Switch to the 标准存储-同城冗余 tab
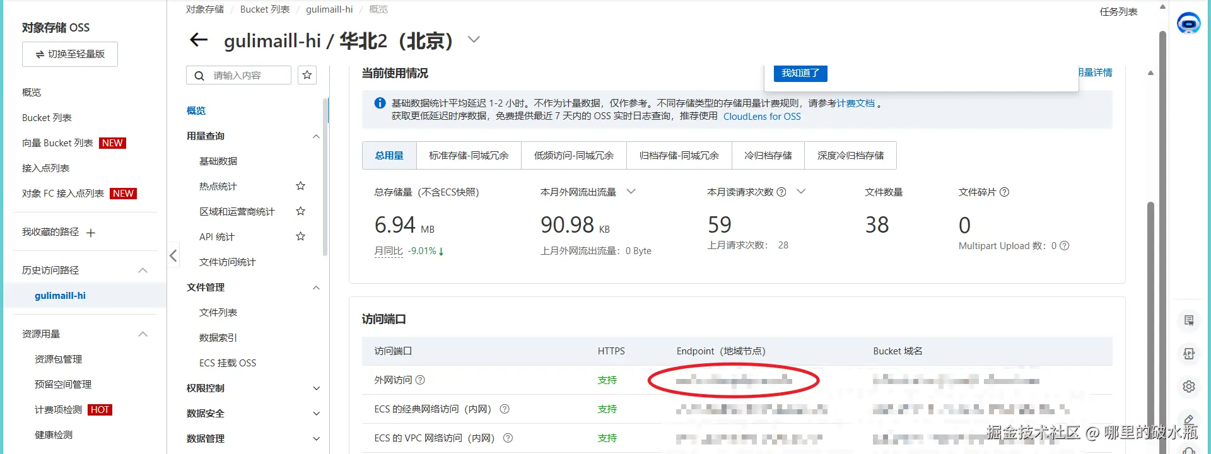This screenshot has width=1211, height=454. (469, 156)
